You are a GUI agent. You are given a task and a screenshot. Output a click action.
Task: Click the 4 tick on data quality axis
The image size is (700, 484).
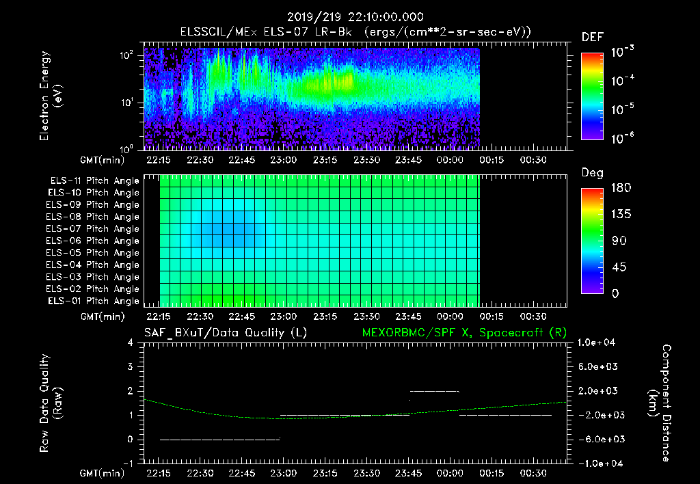click(131, 342)
